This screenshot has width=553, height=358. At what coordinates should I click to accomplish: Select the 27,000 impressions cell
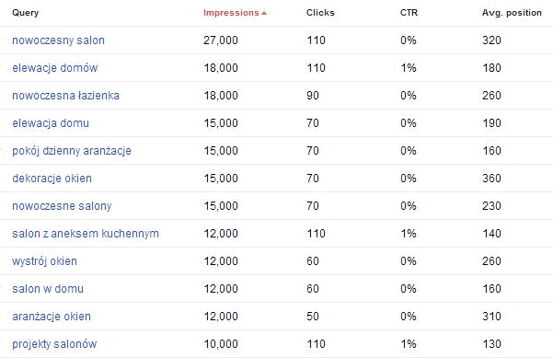pyautogui.click(x=221, y=40)
